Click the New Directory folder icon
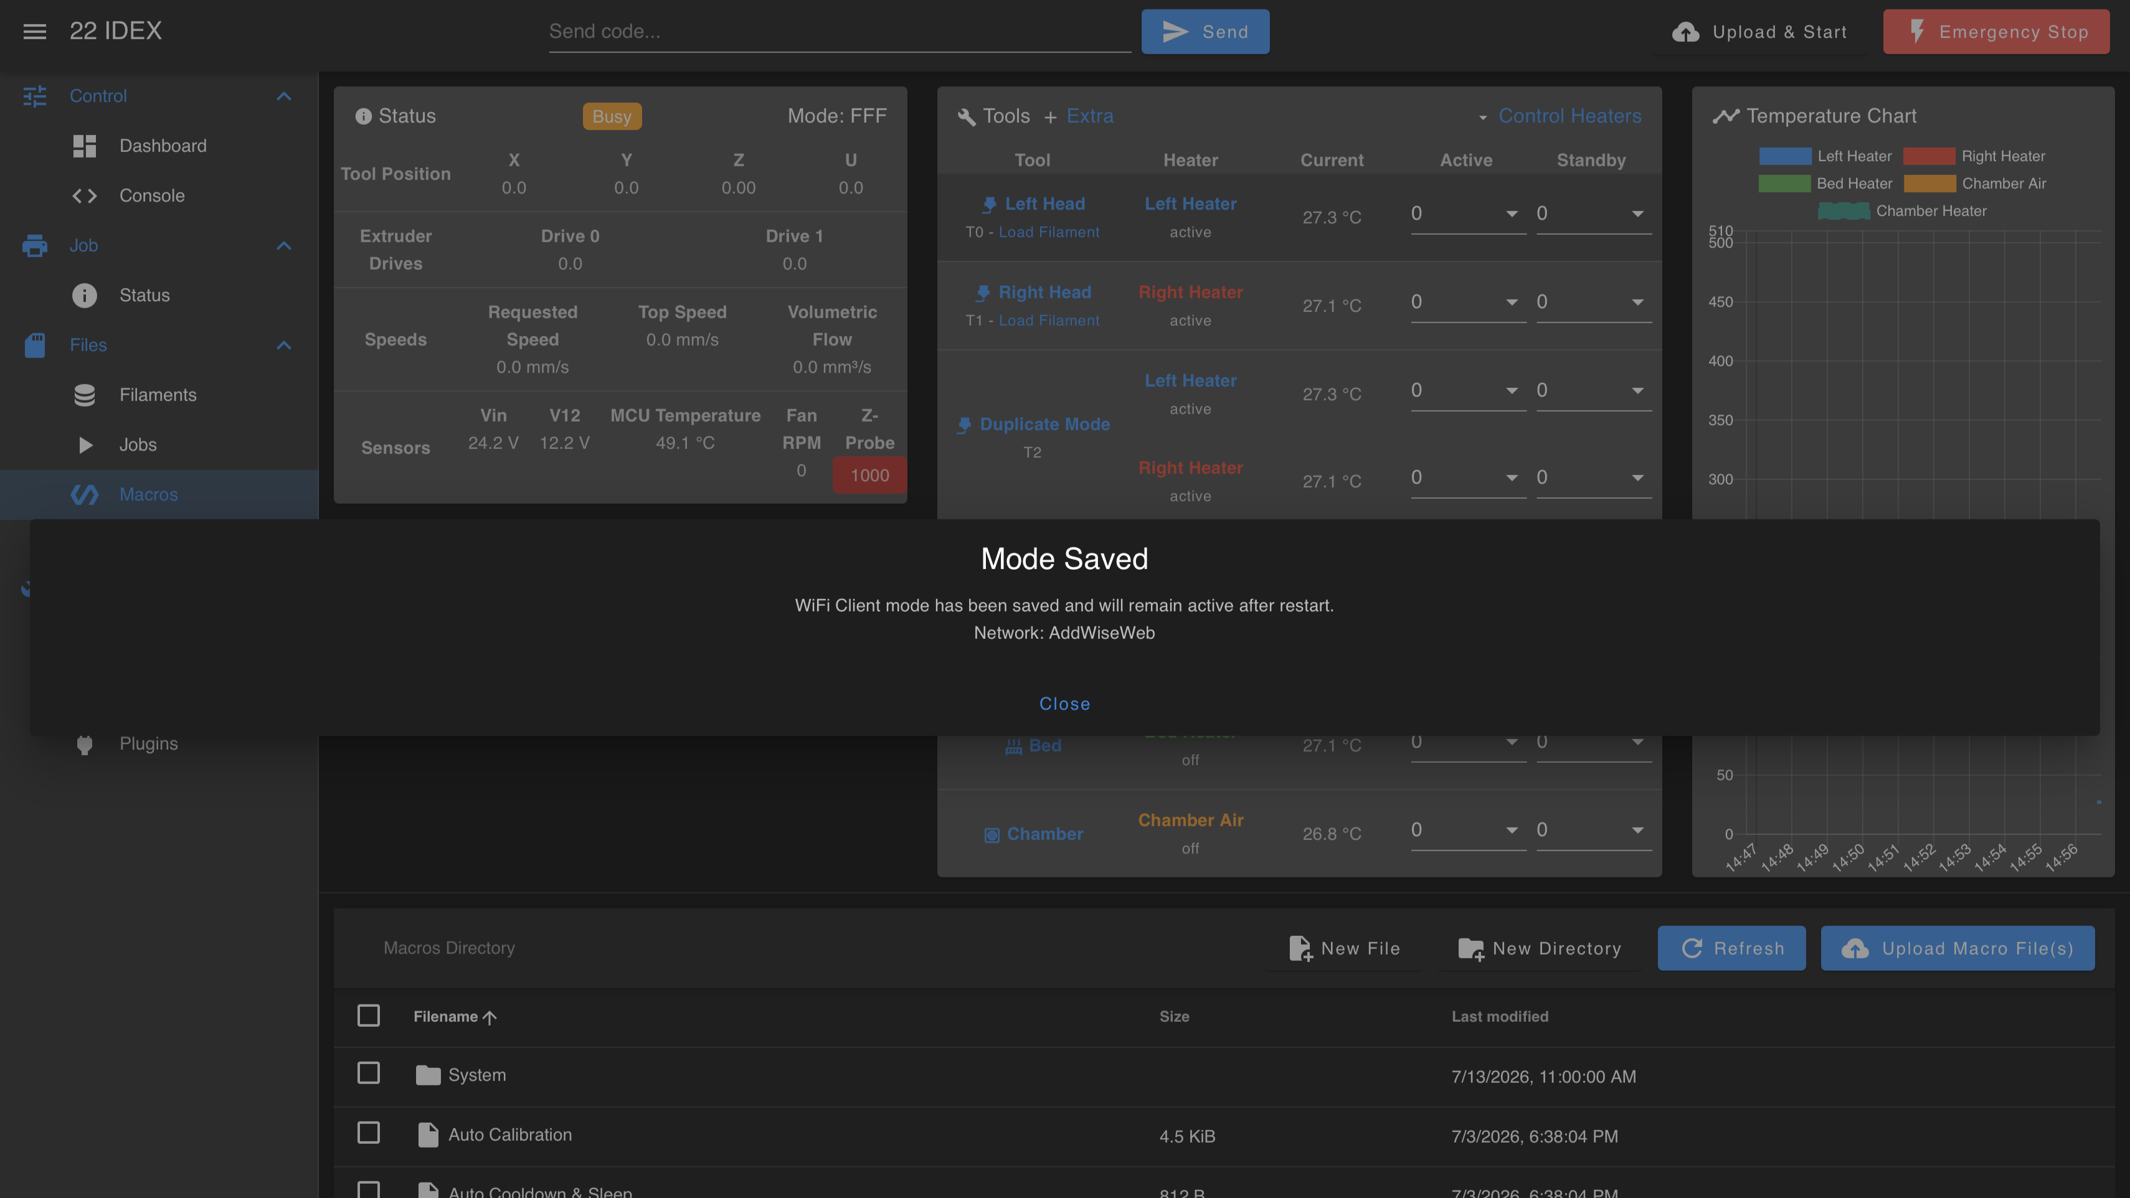The height and width of the screenshot is (1198, 2130). (1471, 948)
